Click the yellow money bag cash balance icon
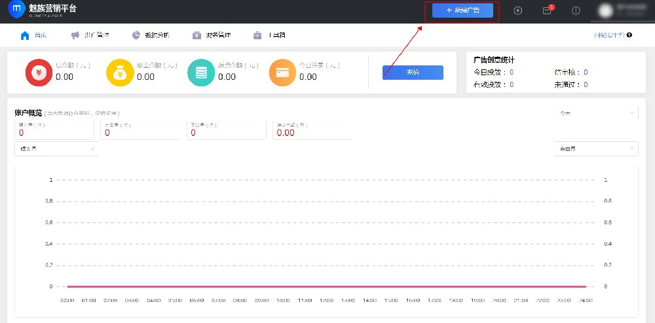 coord(120,73)
